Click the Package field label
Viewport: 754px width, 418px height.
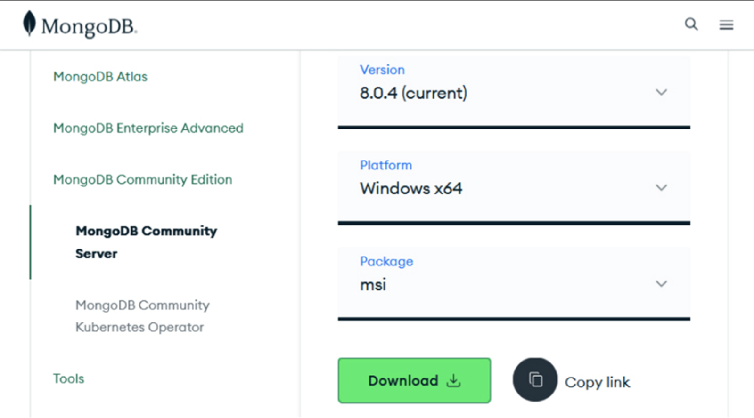coord(386,261)
